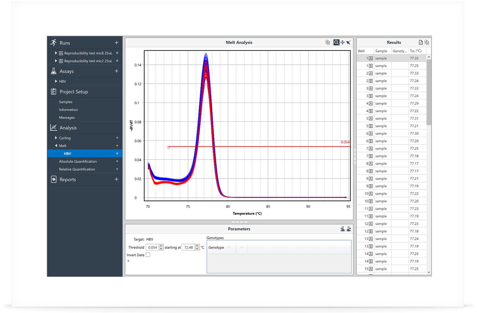Expand advanced parameters chevron below Invert Data
Screen dimensions: 477x313
click(128, 261)
